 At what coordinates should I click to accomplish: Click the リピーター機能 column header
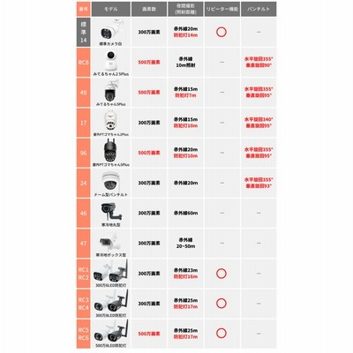pos(222,9)
